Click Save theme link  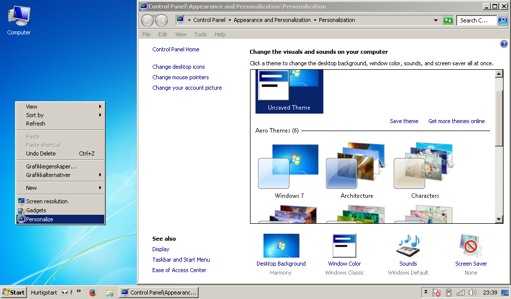pos(404,121)
